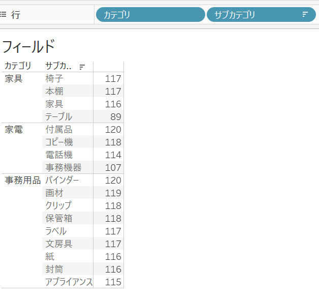The image size is (319, 300).
Task: Click the value 115 for アプライアンス
Action: 113,282
